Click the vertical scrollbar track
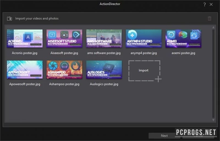The height and width of the screenshot is (141, 220). (x=213, y=74)
